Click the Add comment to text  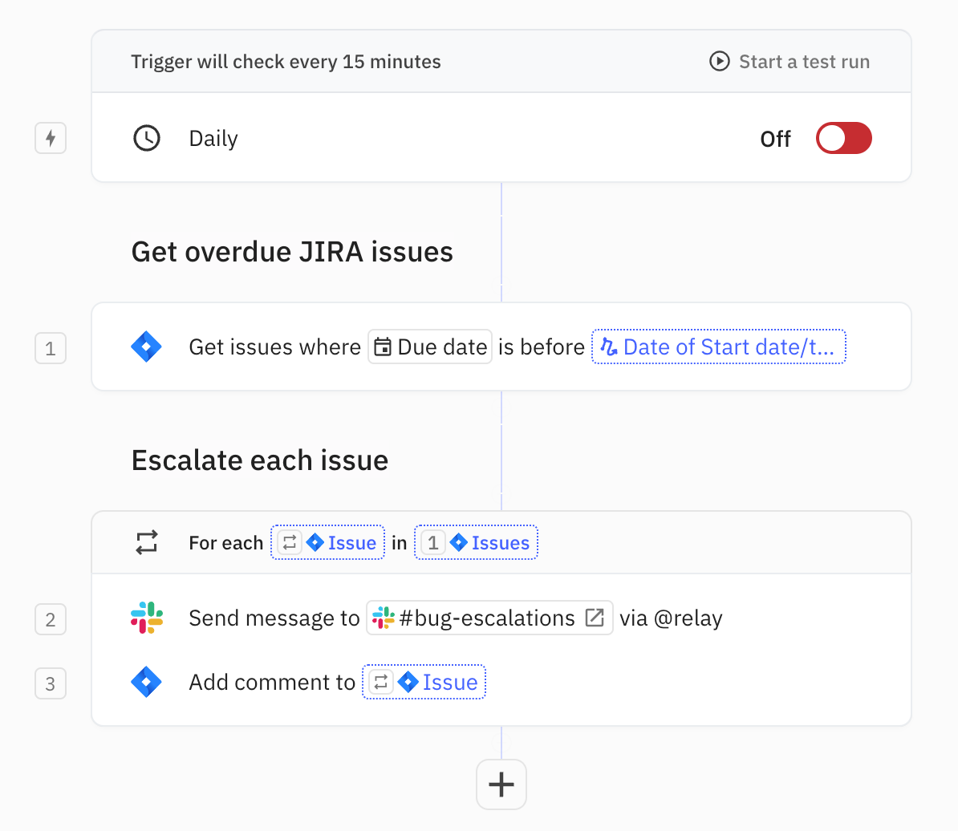tap(272, 682)
